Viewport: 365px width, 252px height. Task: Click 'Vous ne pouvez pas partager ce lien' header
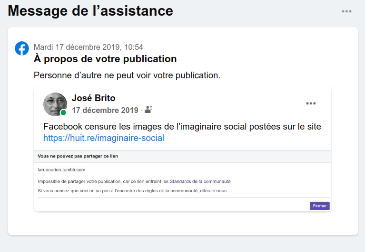[78, 156]
